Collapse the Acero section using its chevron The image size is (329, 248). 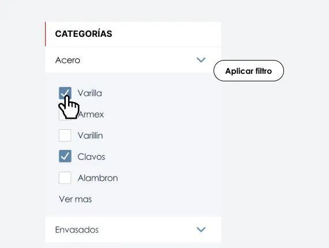(201, 60)
